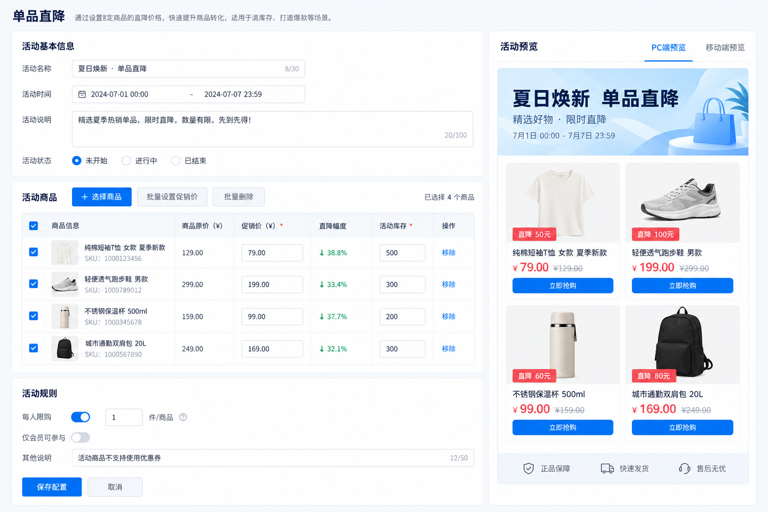Switch to the 移动端预览 tab
This screenshot has height=512, width=768.
click(725, 47)
